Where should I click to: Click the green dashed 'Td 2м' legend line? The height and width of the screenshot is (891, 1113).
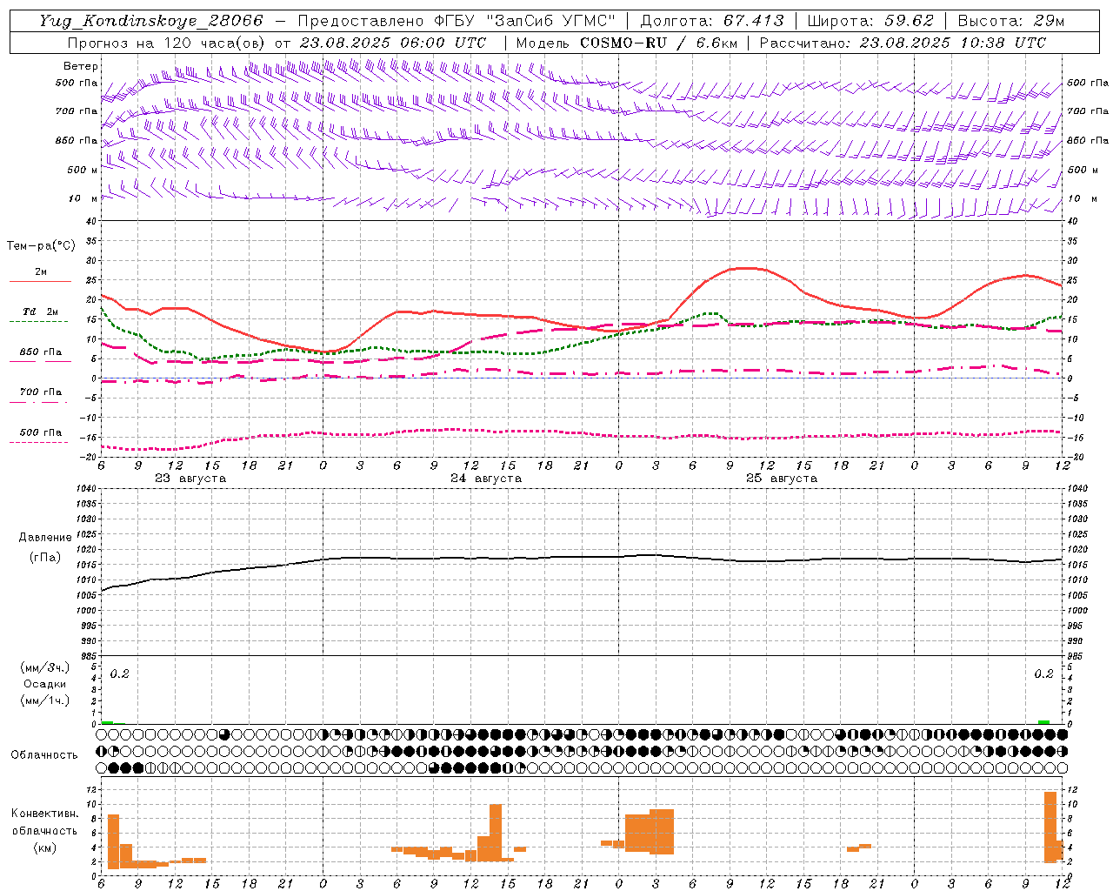pyautogui.click(x=38, y=321)
